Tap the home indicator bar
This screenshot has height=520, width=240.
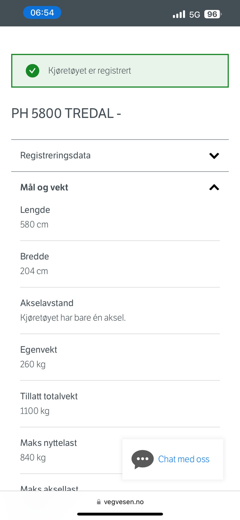click(120, 514)
